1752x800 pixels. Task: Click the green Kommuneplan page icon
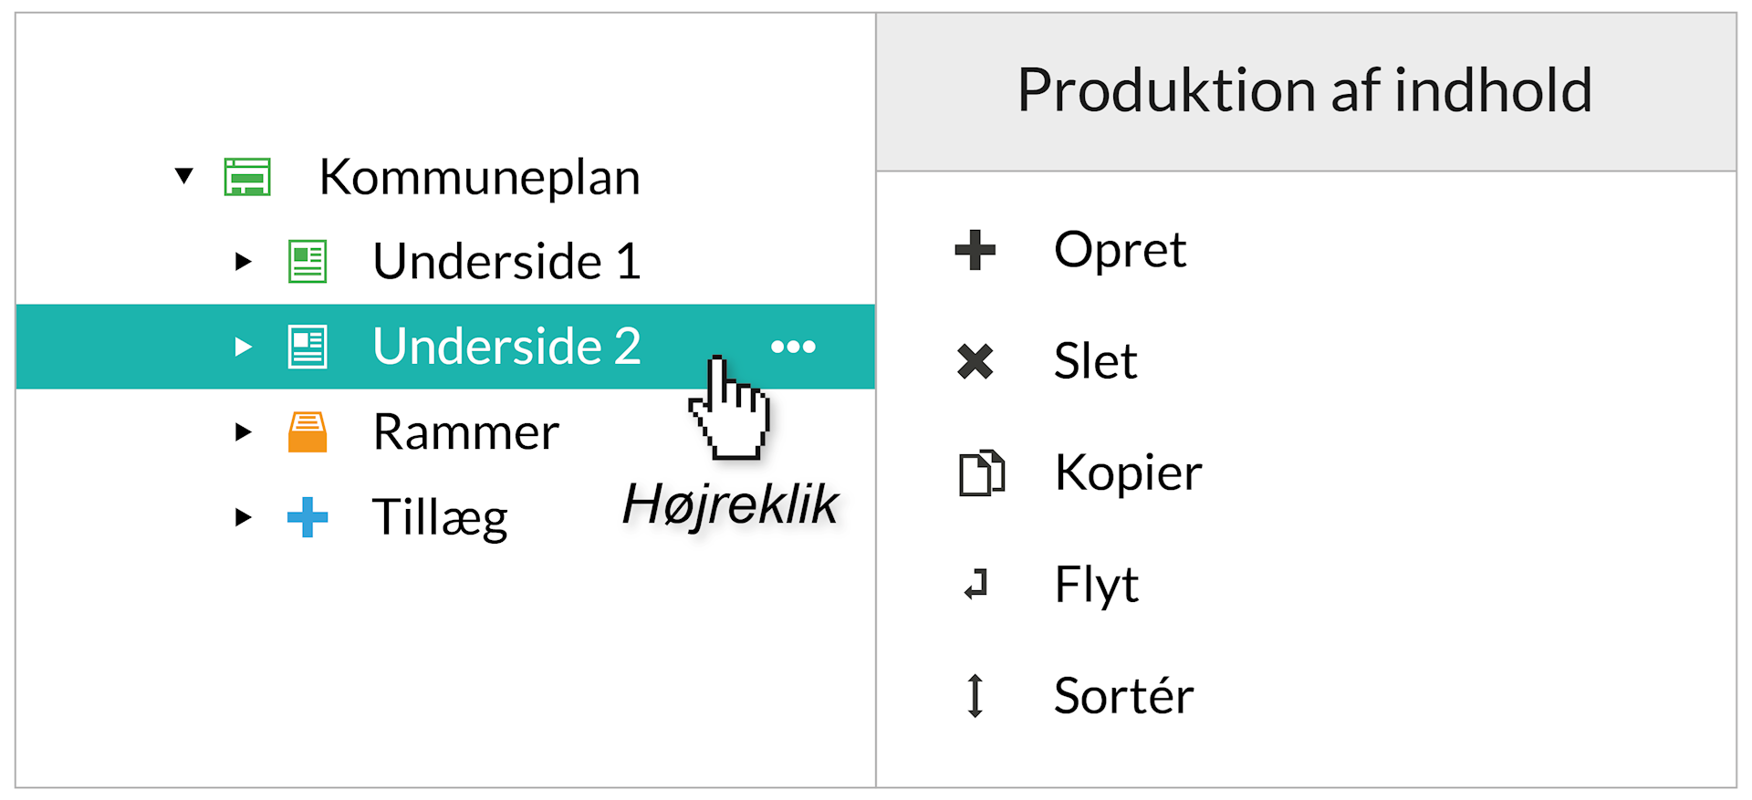[247, 177]
